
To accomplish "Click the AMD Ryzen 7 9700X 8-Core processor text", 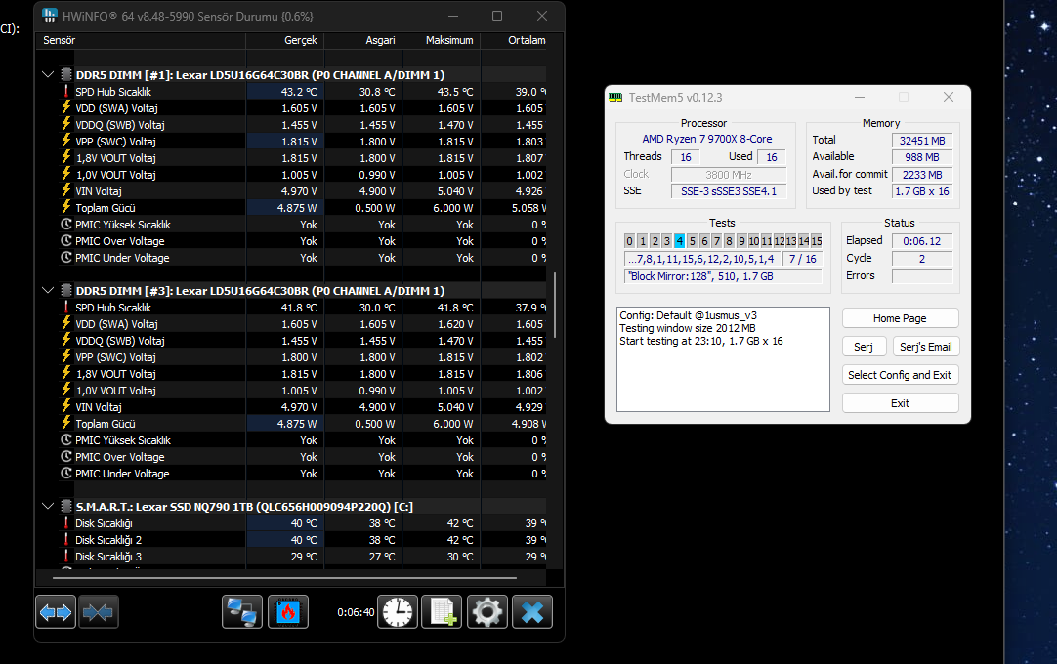I will click(707, 139).
